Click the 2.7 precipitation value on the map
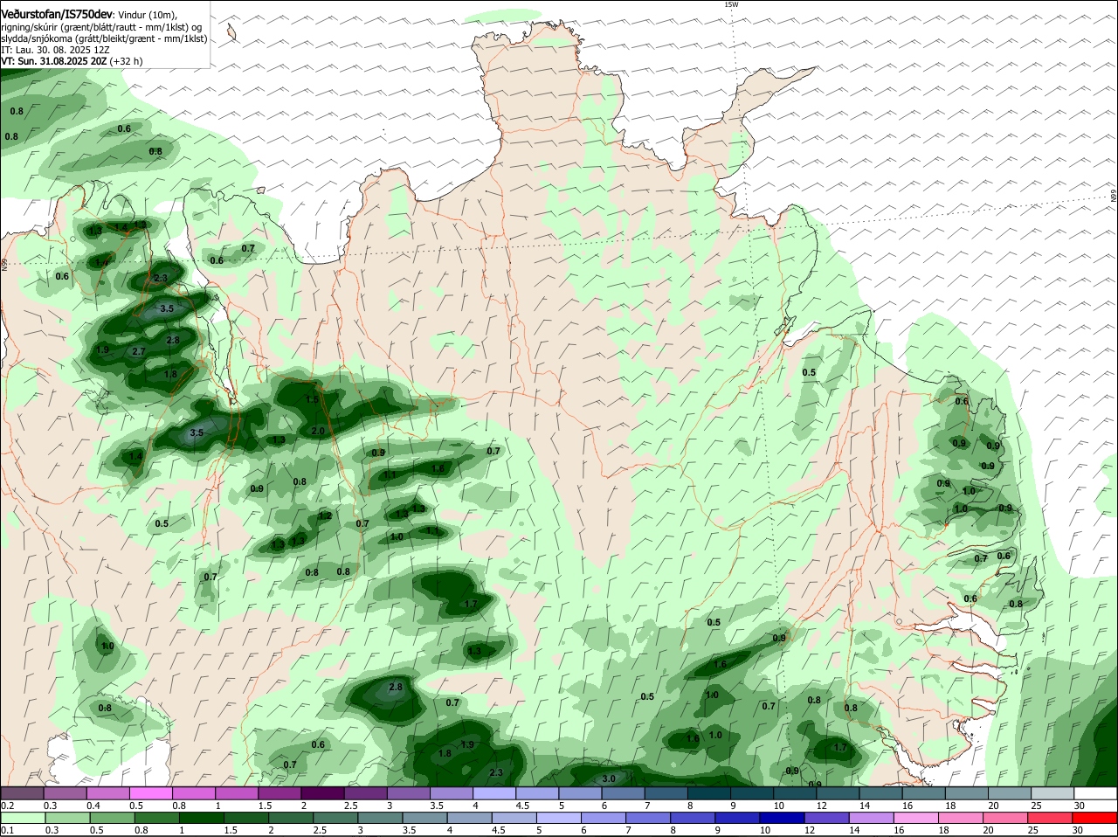This screenshot has width=1118, height=837. [x=138, y=351]
